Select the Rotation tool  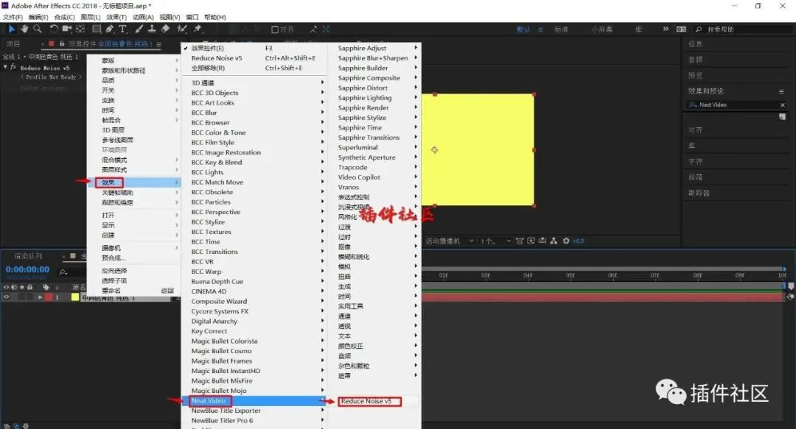coord(54,29)
